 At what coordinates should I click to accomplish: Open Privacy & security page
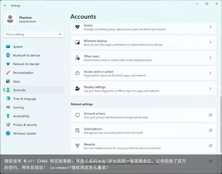[34, 124]
